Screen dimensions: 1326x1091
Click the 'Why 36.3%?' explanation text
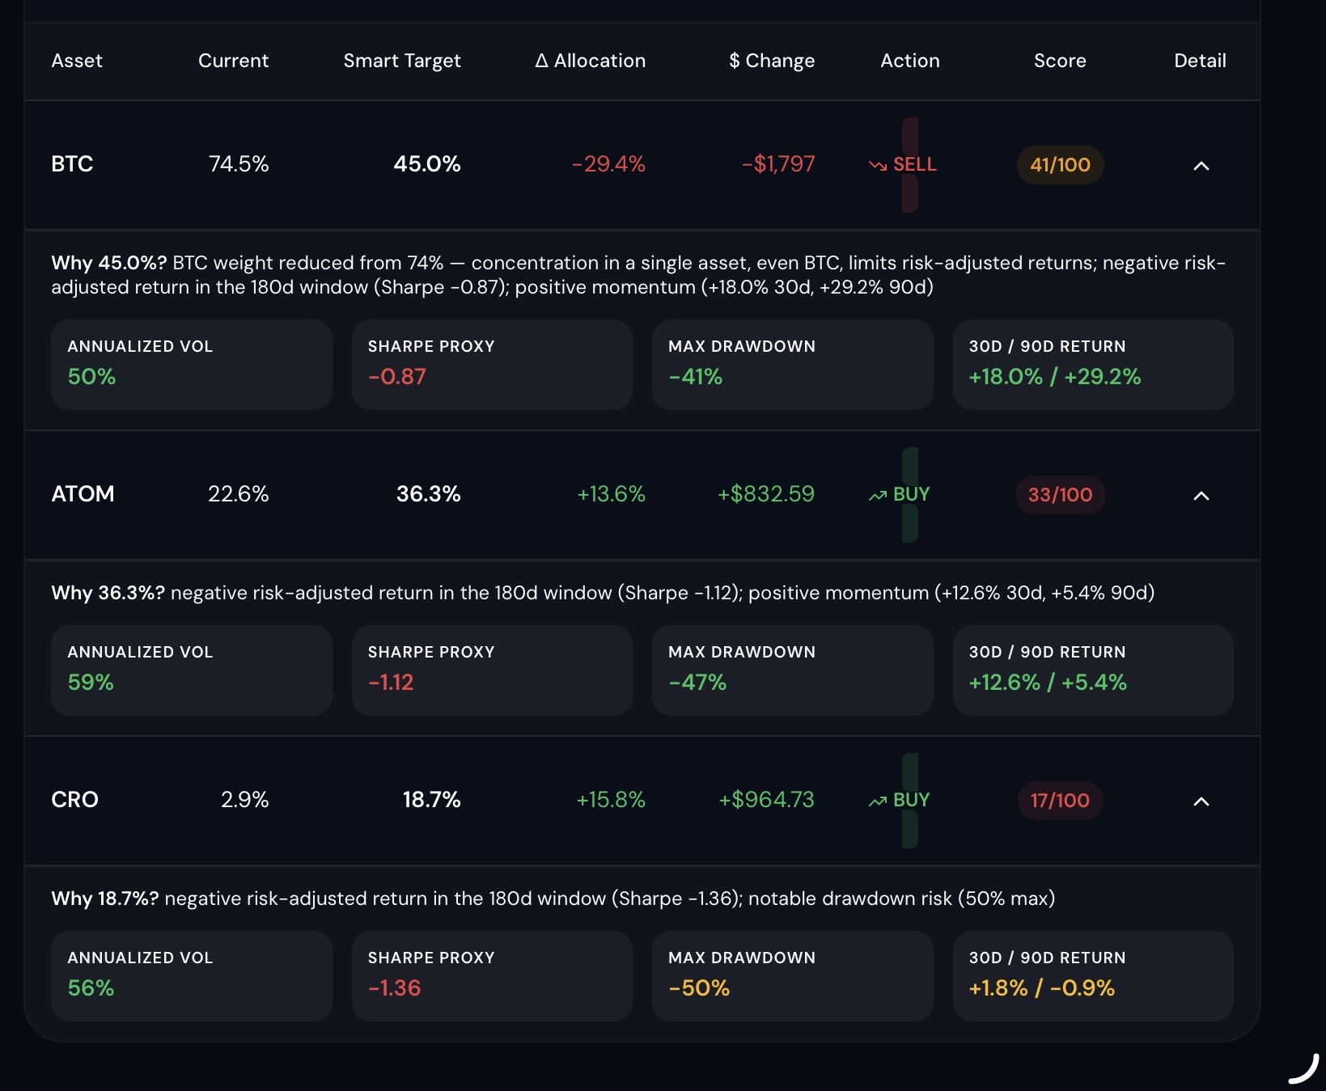click(603, 593)
